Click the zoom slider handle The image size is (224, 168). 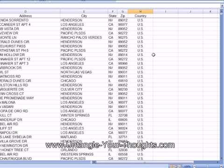point(208,166)
